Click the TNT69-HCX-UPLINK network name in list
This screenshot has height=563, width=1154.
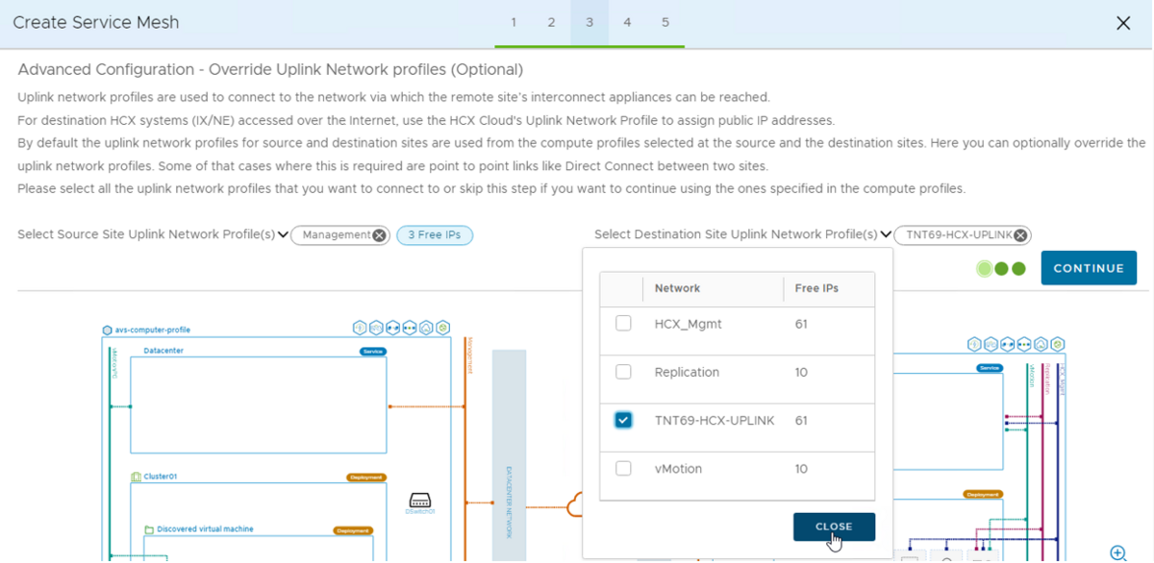pyautogui.click(x=715, y=420)
